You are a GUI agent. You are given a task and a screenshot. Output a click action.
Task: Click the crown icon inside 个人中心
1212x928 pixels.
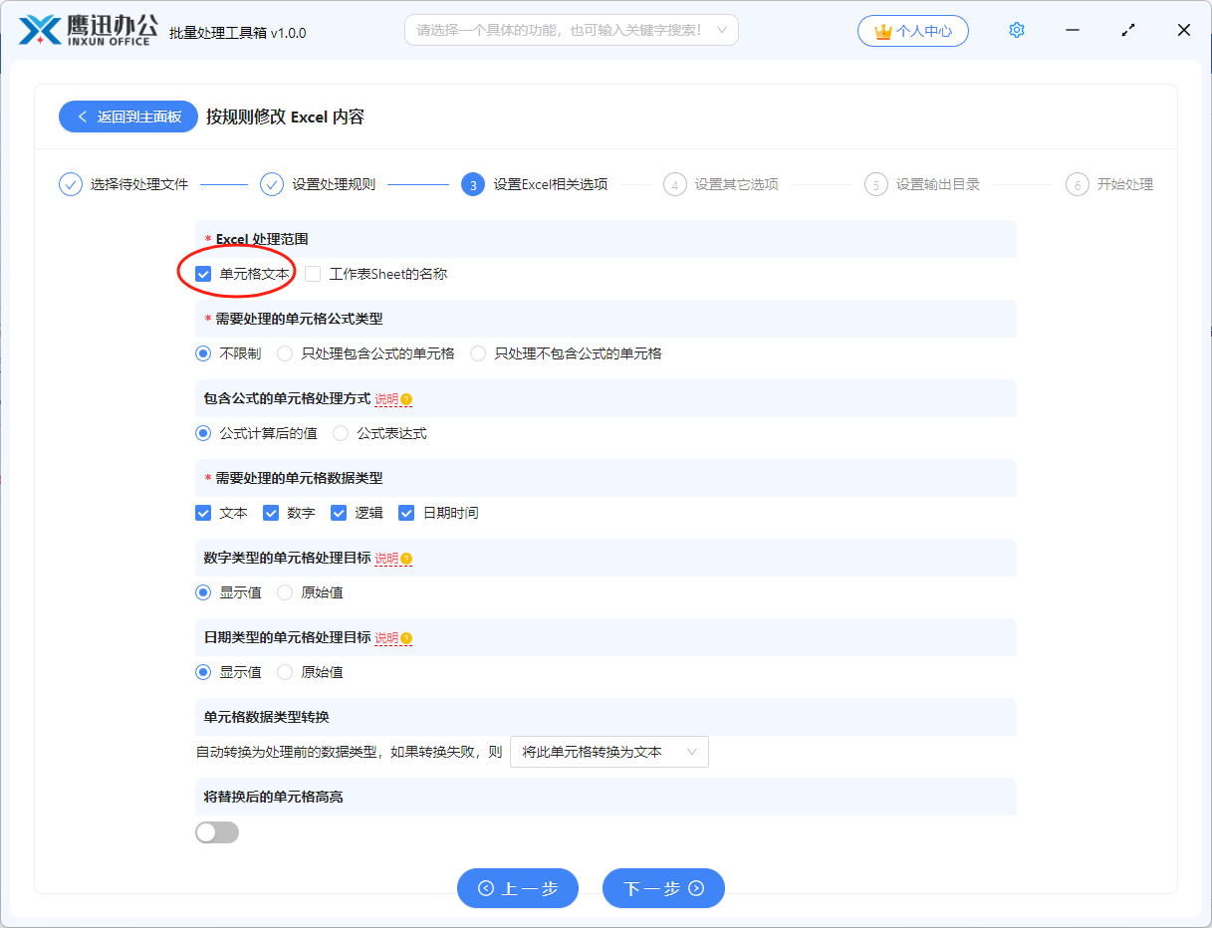881,30
